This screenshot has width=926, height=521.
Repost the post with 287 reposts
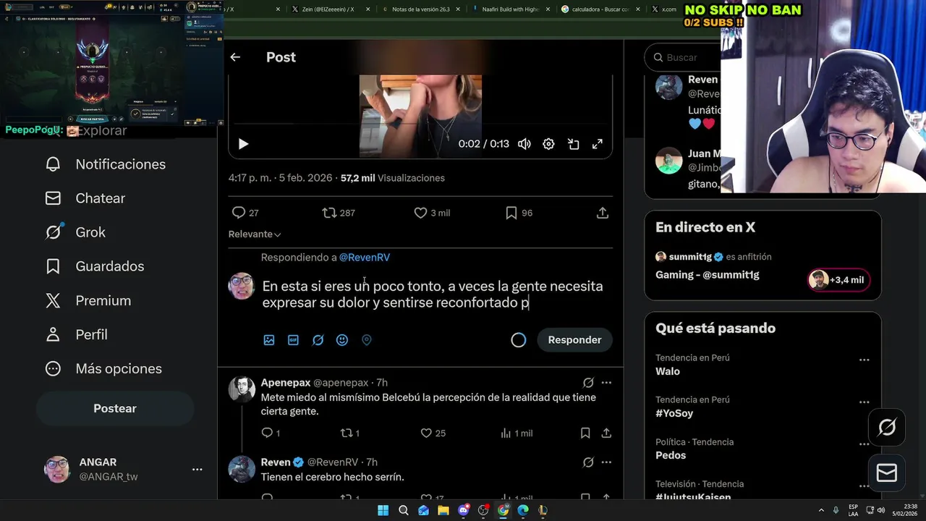[x=338, y=213]
